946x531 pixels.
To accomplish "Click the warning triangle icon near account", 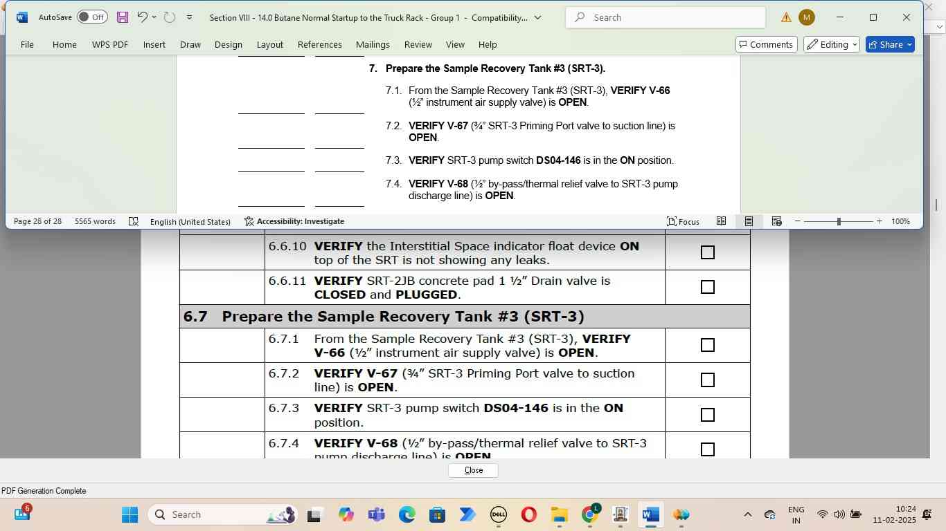I will coord(787,17).
